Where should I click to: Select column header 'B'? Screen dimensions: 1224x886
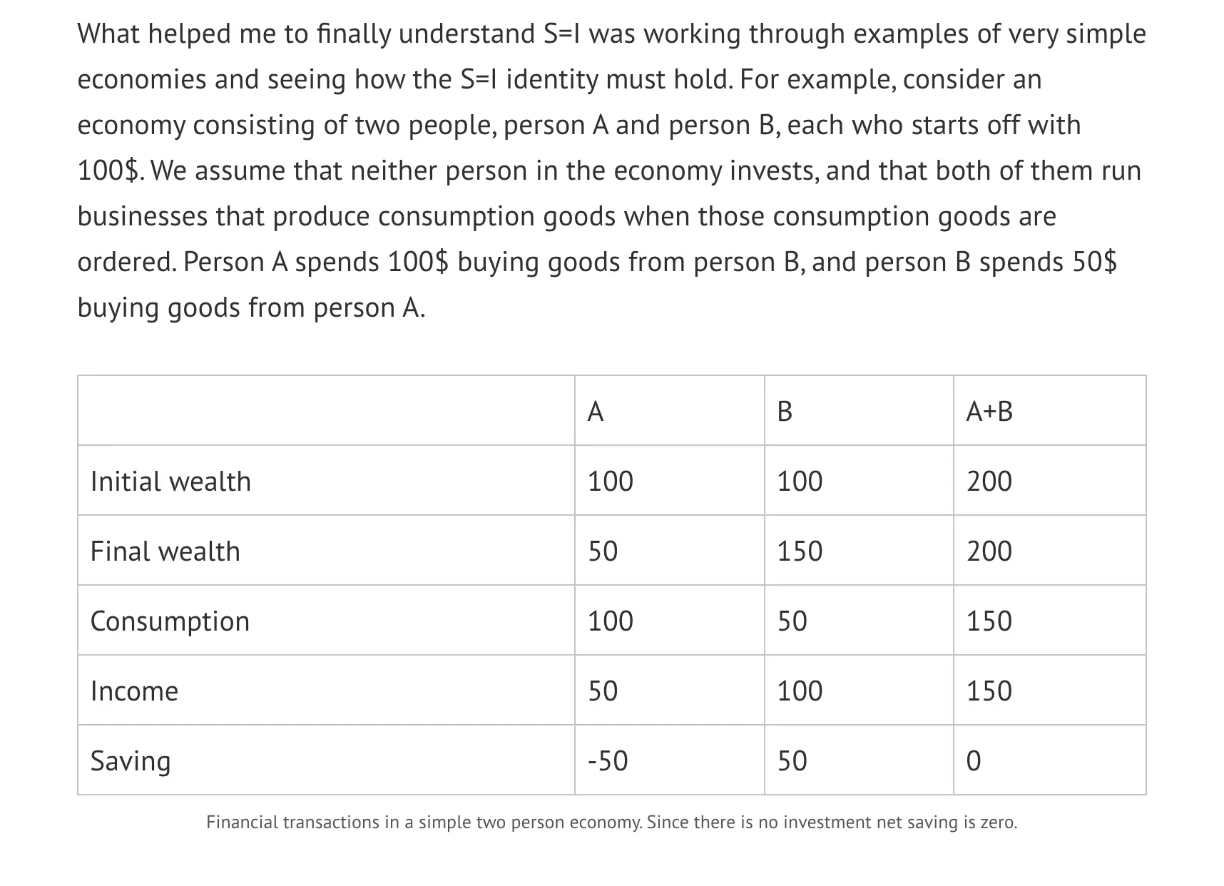click(784, 412)
